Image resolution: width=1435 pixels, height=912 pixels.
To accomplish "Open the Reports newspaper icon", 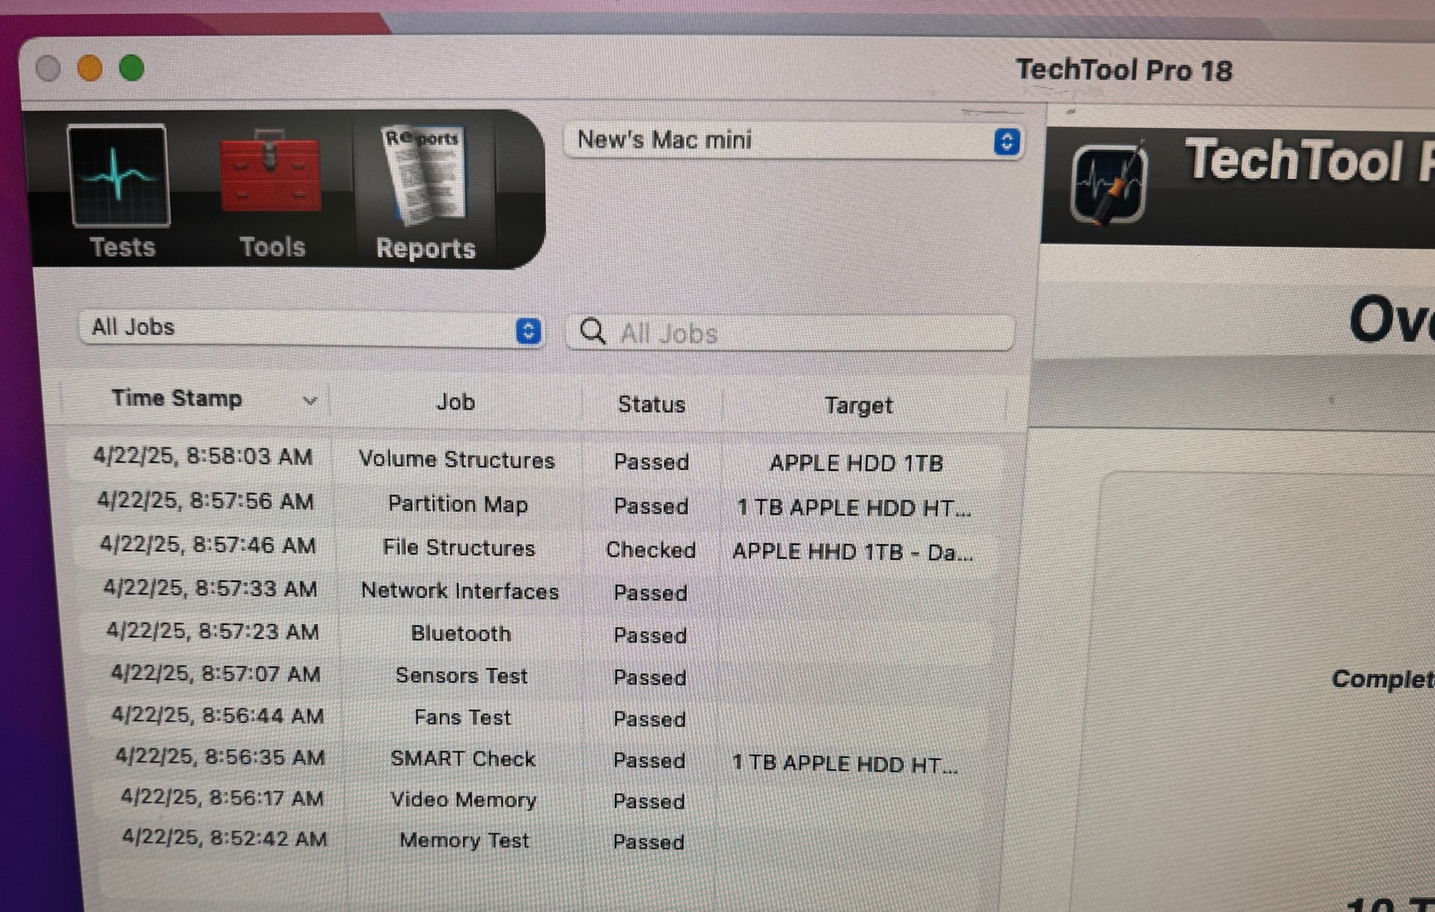I will (425, 175).
